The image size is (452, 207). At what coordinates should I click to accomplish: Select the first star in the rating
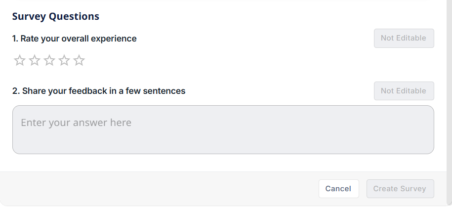(x=20, y=61)
